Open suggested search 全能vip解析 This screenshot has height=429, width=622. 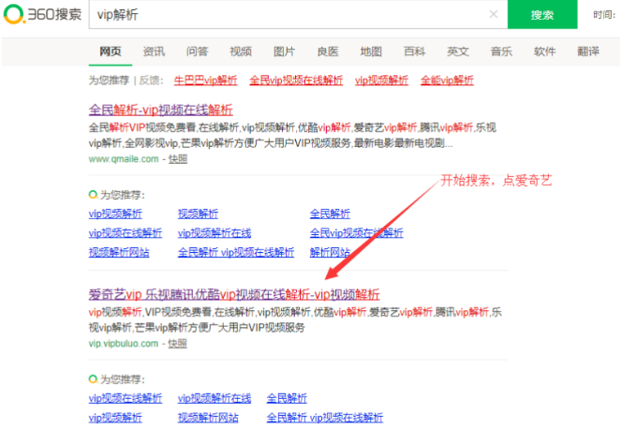(x=447, y=81)
